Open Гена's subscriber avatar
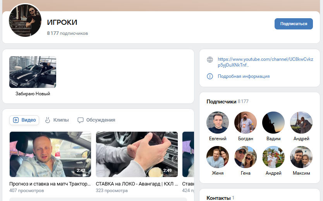Image resolution: width=323 pixels, height=201 pixels. (x=246, y=157)
